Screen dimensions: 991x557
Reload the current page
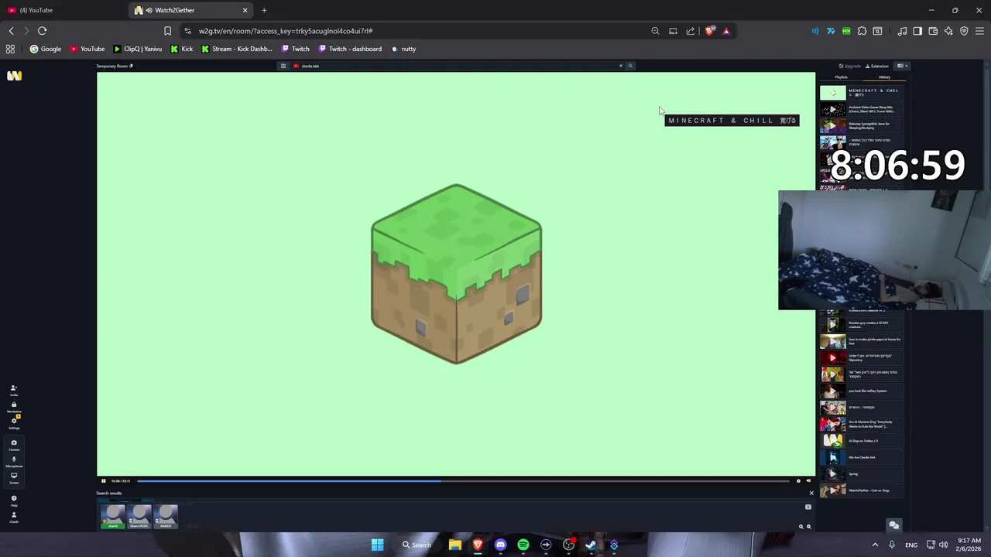click(x=42, y=31)
